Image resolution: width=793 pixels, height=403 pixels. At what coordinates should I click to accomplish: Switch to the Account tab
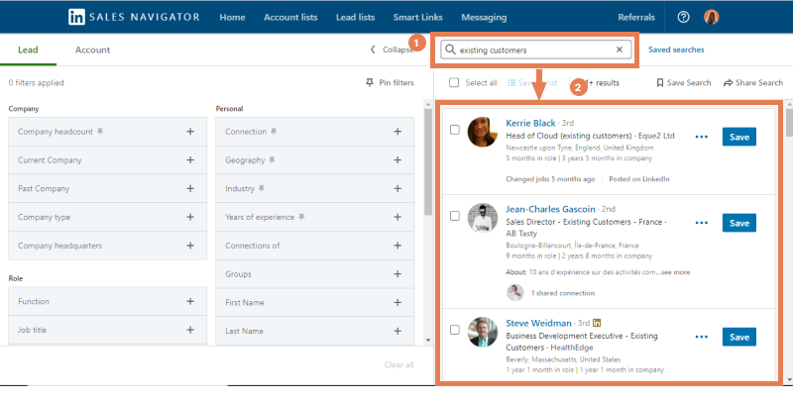tap(92, 50)
